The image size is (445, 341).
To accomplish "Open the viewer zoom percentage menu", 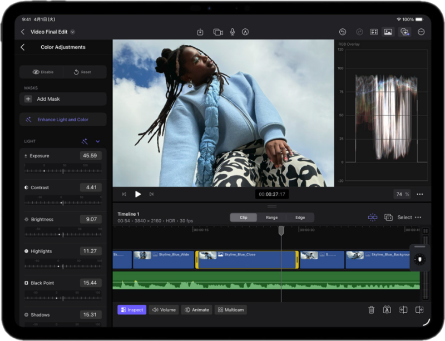I will pos(402,194).
